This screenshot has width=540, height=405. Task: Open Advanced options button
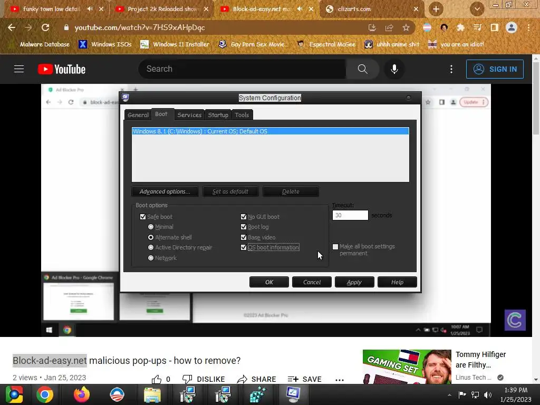(165, 191)
